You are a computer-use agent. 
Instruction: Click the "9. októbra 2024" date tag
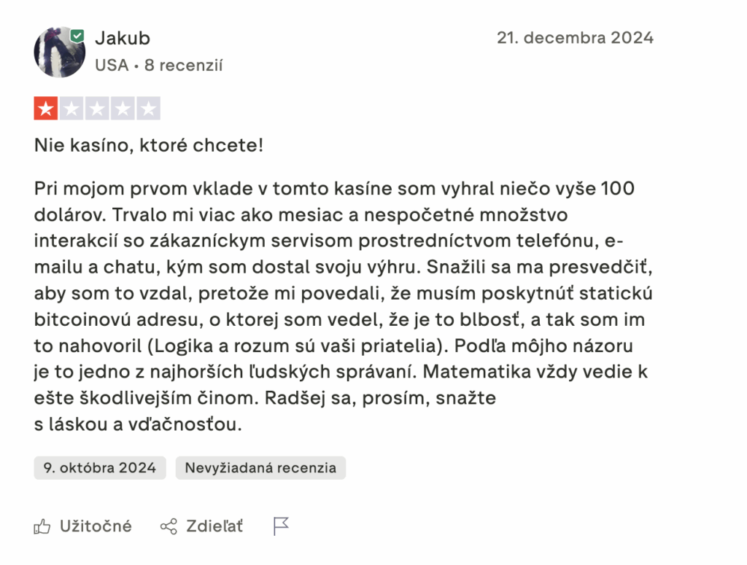tap(100, 468)
